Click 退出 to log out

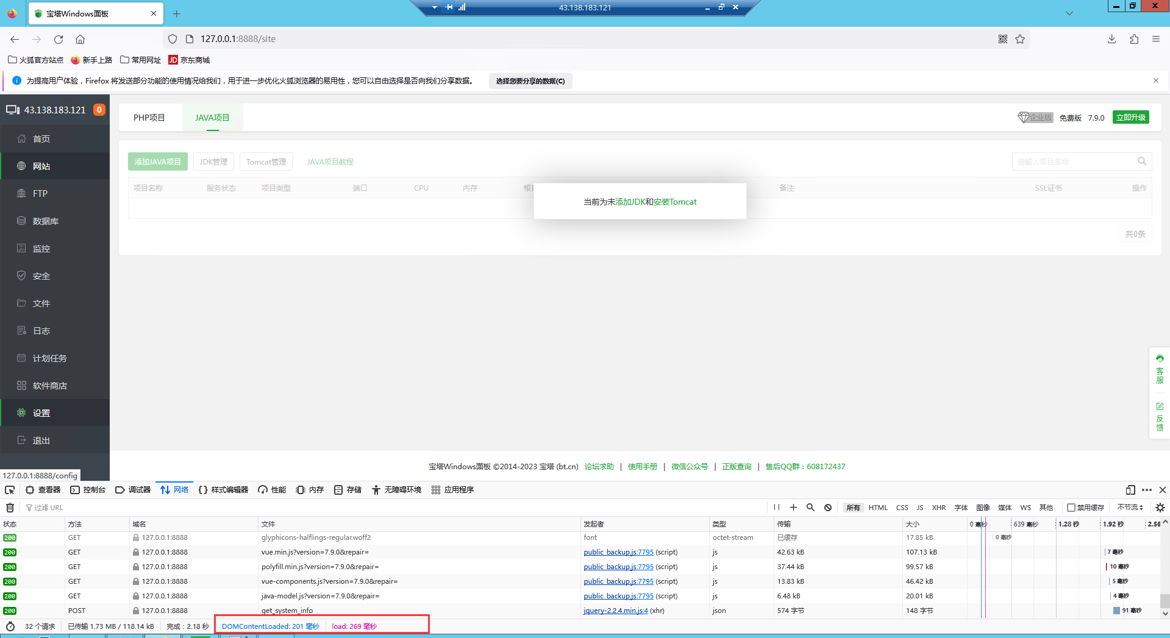pyautogui.click(x=55, y=441)
